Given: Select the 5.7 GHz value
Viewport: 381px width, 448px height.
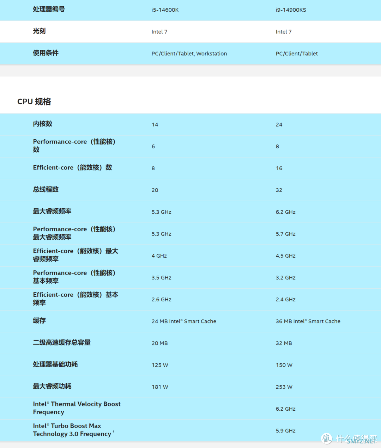Looking at the screenshot, I should pyautogui.click(x=285, y=234).
